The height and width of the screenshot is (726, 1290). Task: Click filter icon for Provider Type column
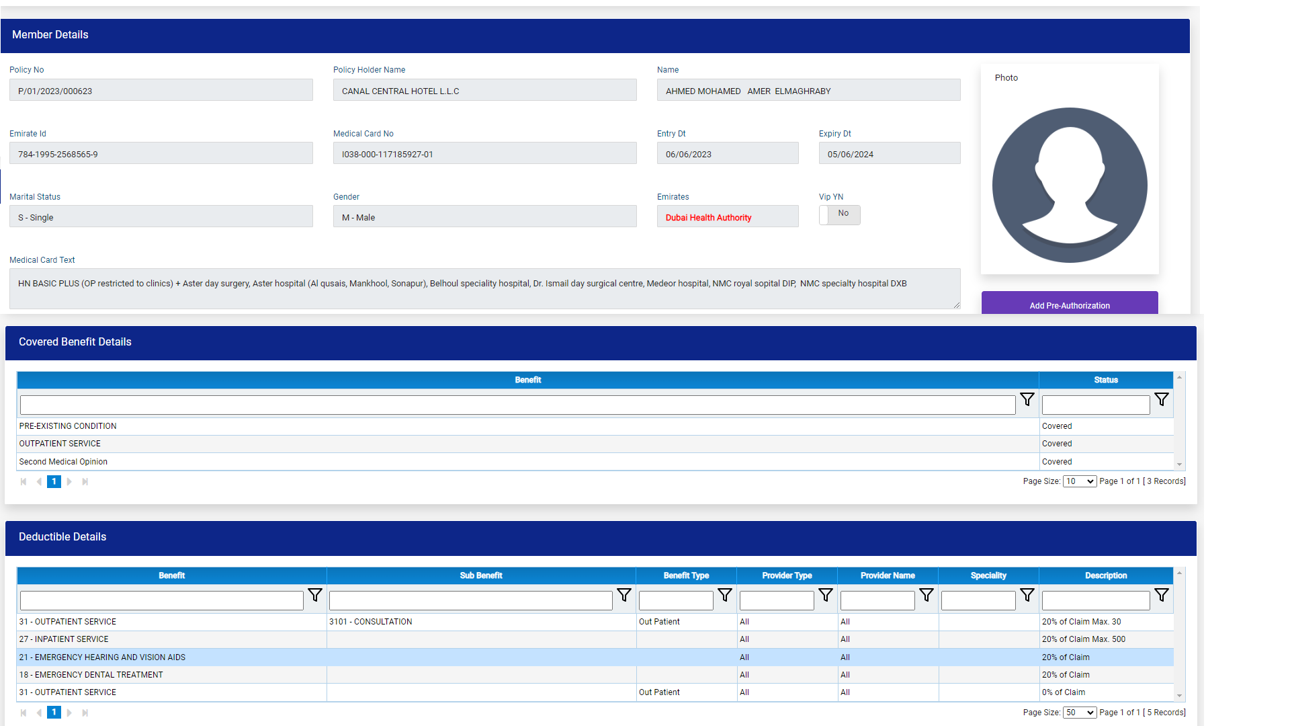(825, 595)
